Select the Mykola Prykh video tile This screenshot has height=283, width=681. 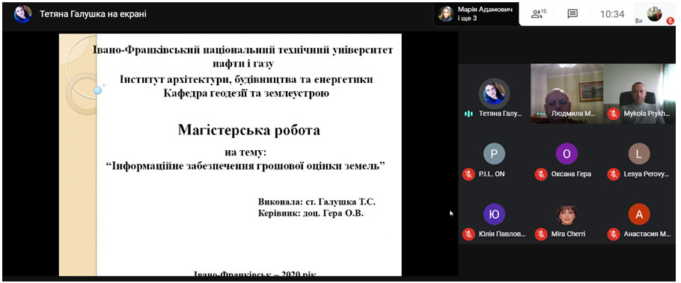(639, 93)
